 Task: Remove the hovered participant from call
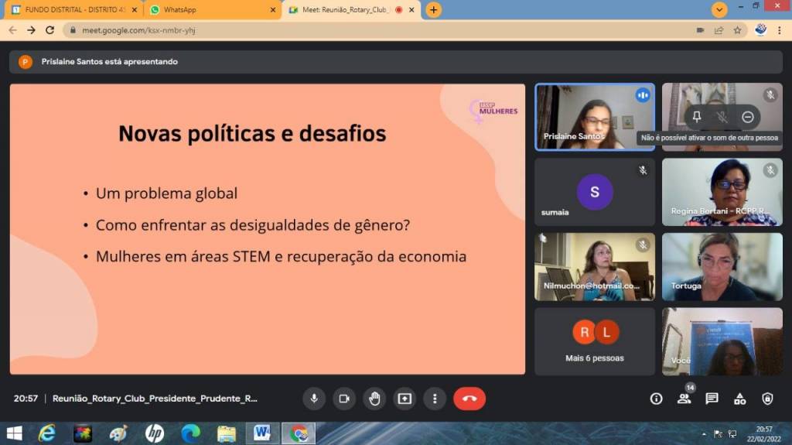tap(748, 117)
